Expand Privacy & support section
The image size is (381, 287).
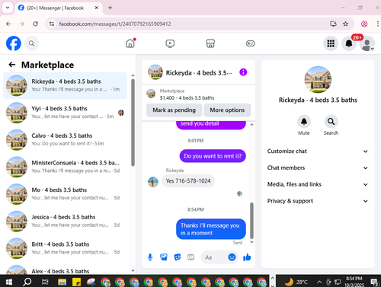tap(318, 201)
